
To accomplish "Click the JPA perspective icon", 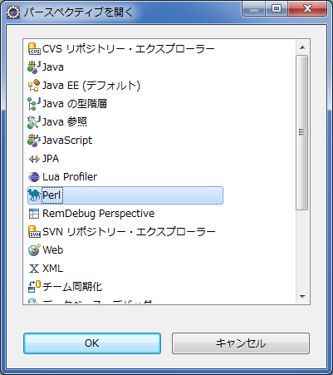I will point(34,159).
